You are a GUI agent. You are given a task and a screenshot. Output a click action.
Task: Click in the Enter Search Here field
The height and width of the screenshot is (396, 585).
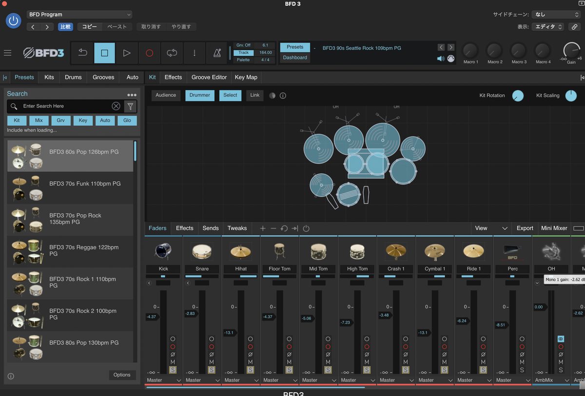tap(65, 106)
